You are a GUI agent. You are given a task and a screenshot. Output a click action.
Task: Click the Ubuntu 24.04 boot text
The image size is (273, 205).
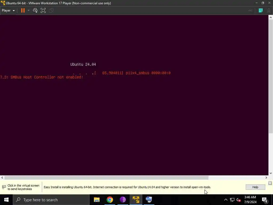pos(83,64)
